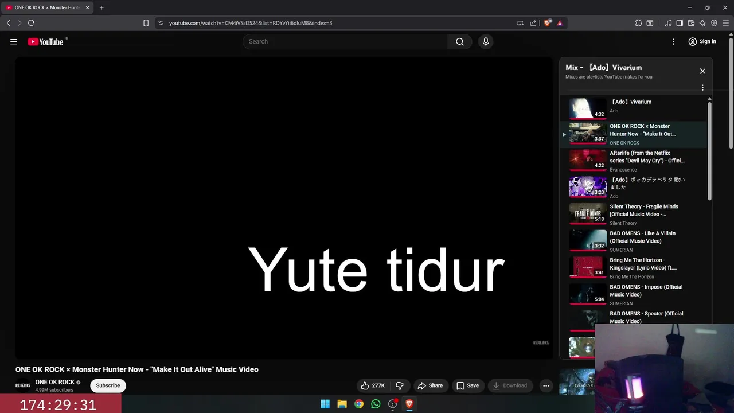734x413 pixels.
Task: Open File Explorer from taskbar
Action: (342, 404)
